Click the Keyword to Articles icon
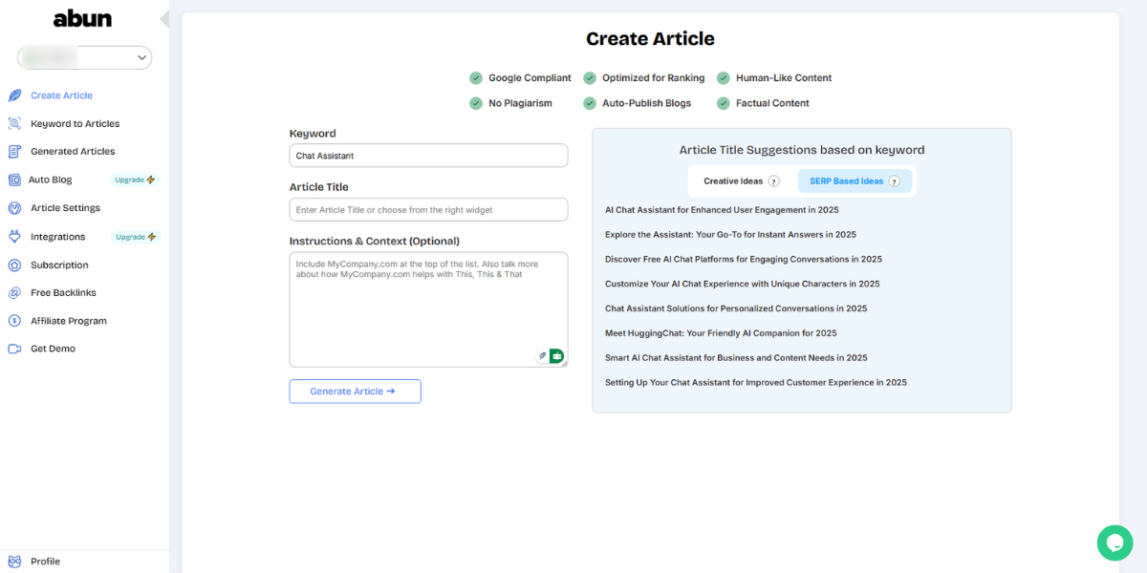1147x573 pixels. tap(14, 123)
